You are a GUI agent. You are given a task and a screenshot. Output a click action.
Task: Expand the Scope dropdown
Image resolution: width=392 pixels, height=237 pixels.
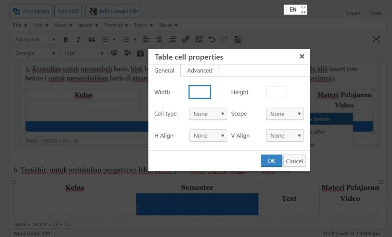[x=284, y=114]
